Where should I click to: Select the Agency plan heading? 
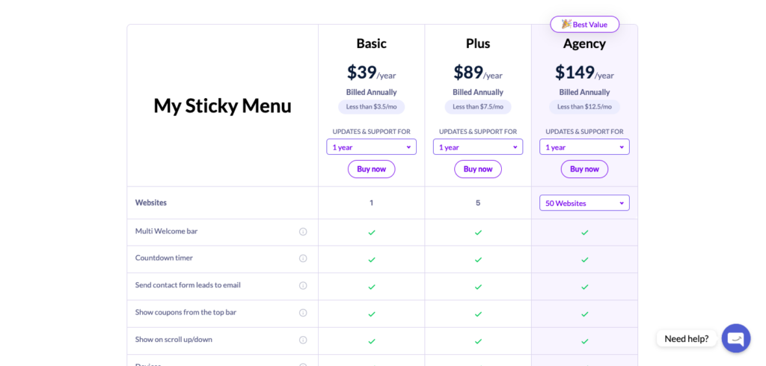[584, 43]
